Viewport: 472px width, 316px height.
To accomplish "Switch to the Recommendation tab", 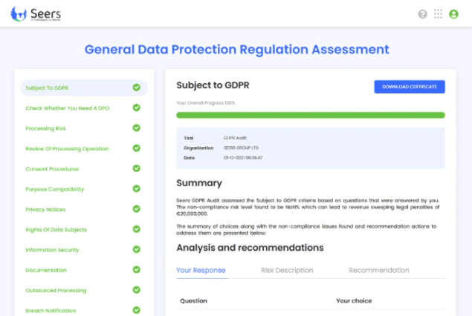I will click(x=378, y=271).
